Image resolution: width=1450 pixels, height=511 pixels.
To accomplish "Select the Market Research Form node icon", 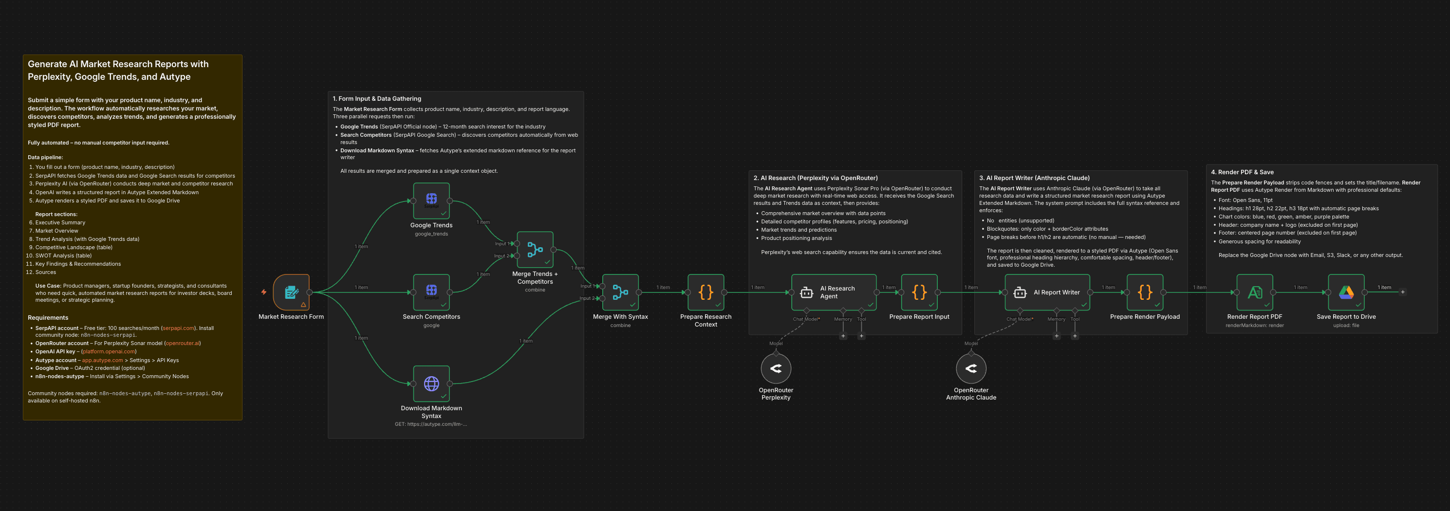I will click(291, 292).
